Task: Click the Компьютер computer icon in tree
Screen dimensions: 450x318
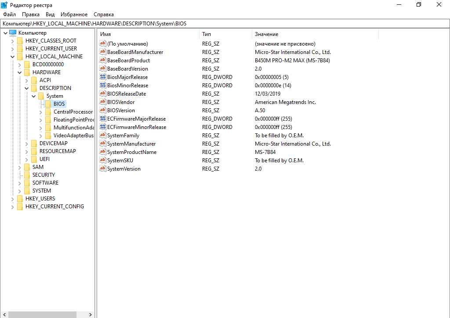Action: point(13,33)
